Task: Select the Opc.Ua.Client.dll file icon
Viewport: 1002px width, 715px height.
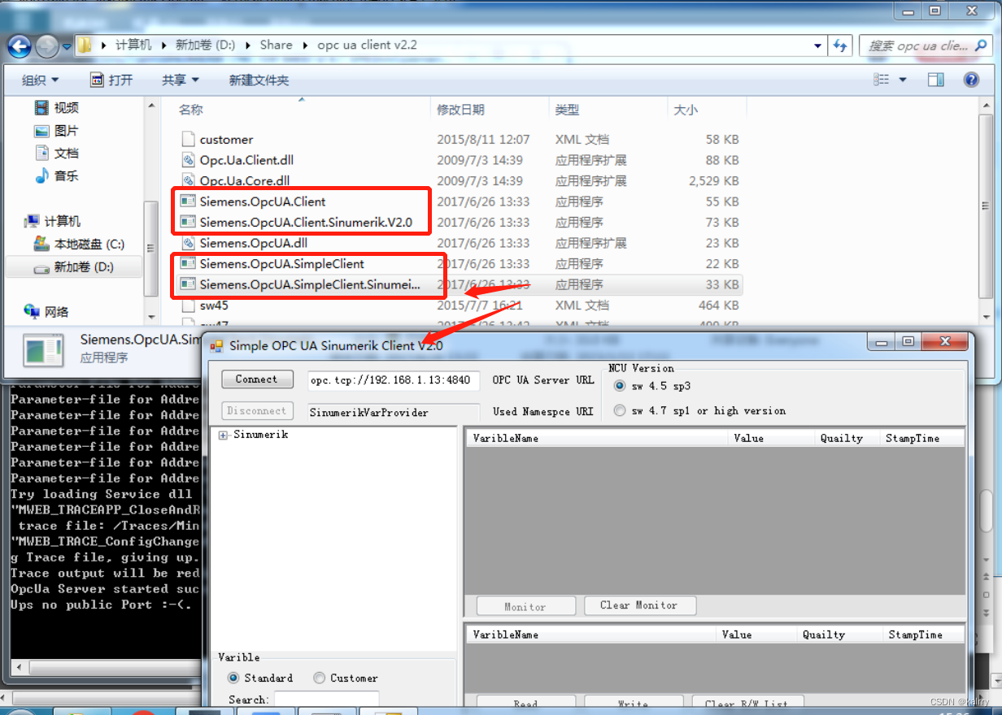Action: click(x=188, y=160)
